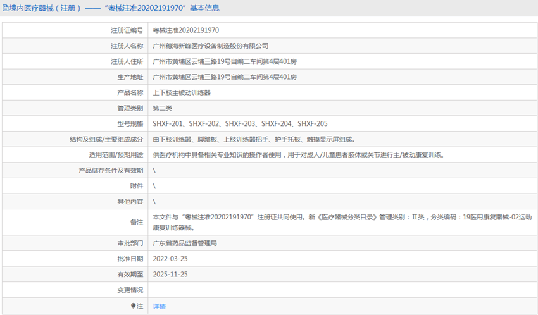Click the 变更情况 label
The width and height of the screenshot is (538, 315).
130,290
